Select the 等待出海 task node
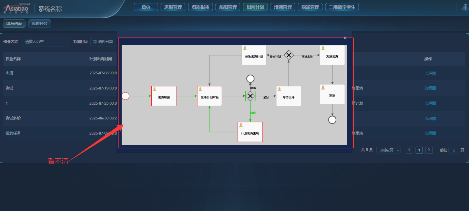Viewport: 469px width, 211px height. pos(289,96)
